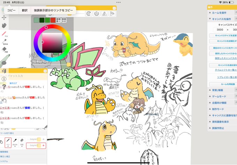Image resolution: width=237 pixels, height=165 pixels.
Task: Click the right-pointing play arrow icon
Action: [112, 14]
